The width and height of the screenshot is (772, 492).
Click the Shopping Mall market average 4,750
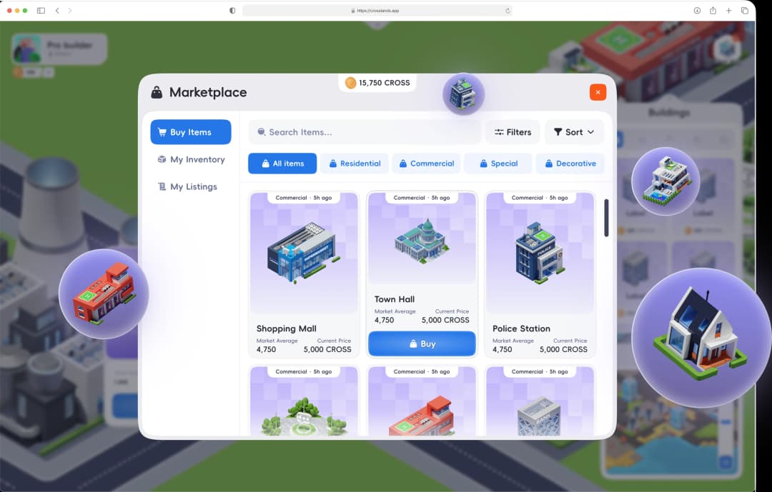pos(267,349)
